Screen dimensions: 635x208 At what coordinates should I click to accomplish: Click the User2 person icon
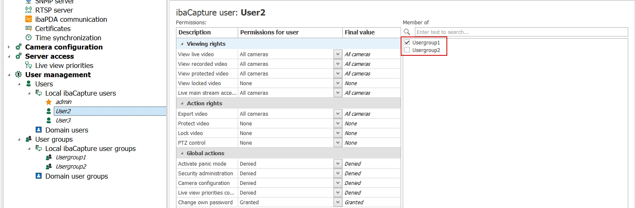click(x=49, y=111)
